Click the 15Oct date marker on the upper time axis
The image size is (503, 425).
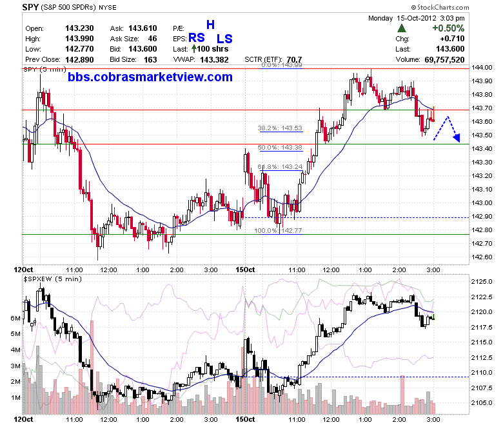(245, 270)
